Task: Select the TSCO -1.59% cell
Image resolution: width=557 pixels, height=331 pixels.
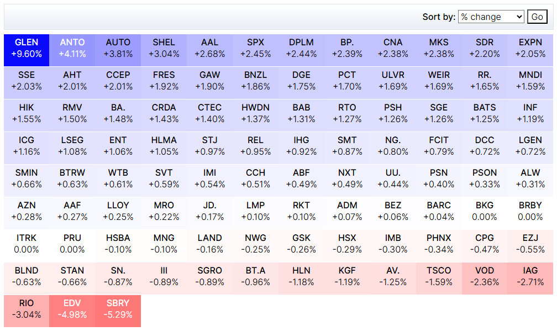Action: [x=439, y=277]
